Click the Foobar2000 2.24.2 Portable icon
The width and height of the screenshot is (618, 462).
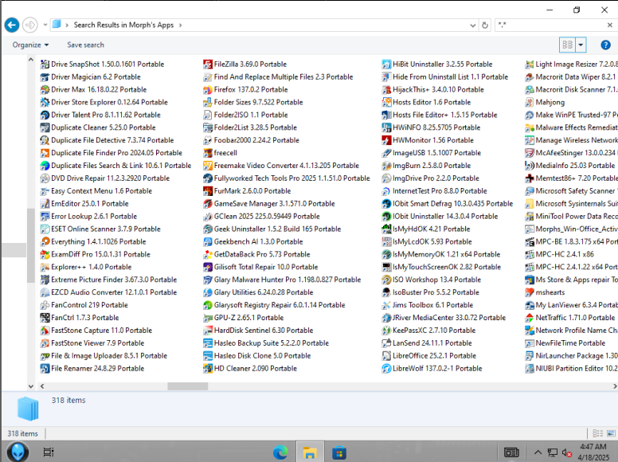point(207,140)
